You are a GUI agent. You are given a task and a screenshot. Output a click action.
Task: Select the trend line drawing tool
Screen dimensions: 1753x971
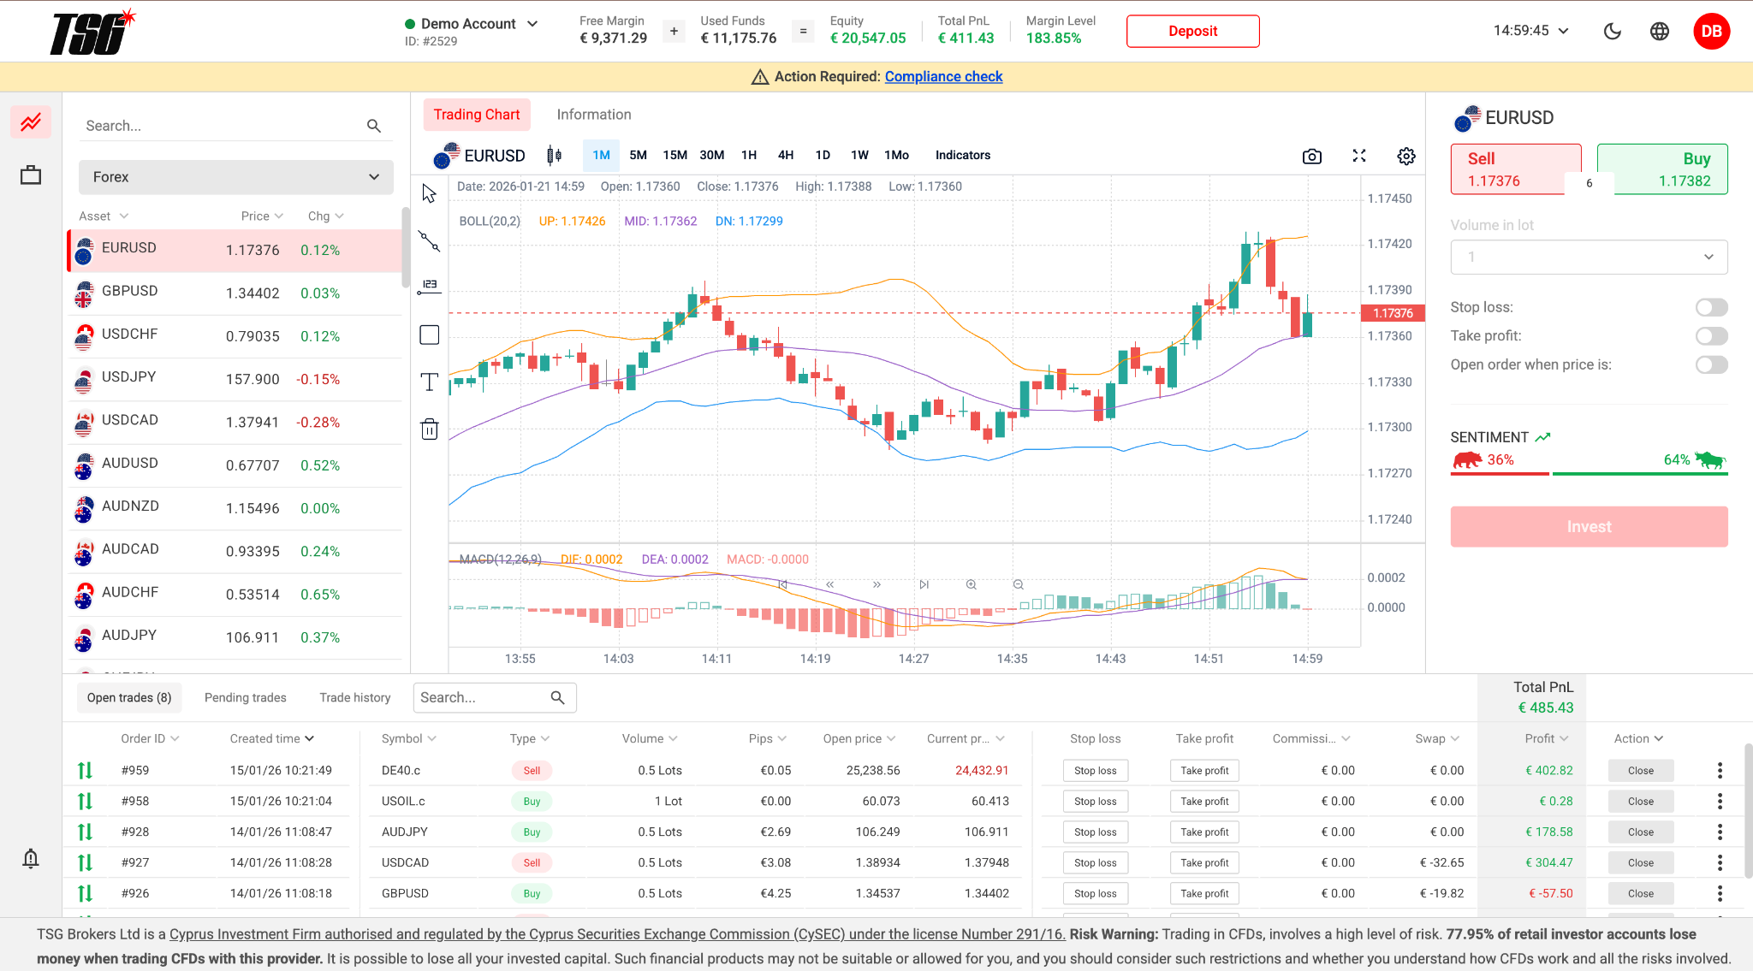click(x=430, y=241)
